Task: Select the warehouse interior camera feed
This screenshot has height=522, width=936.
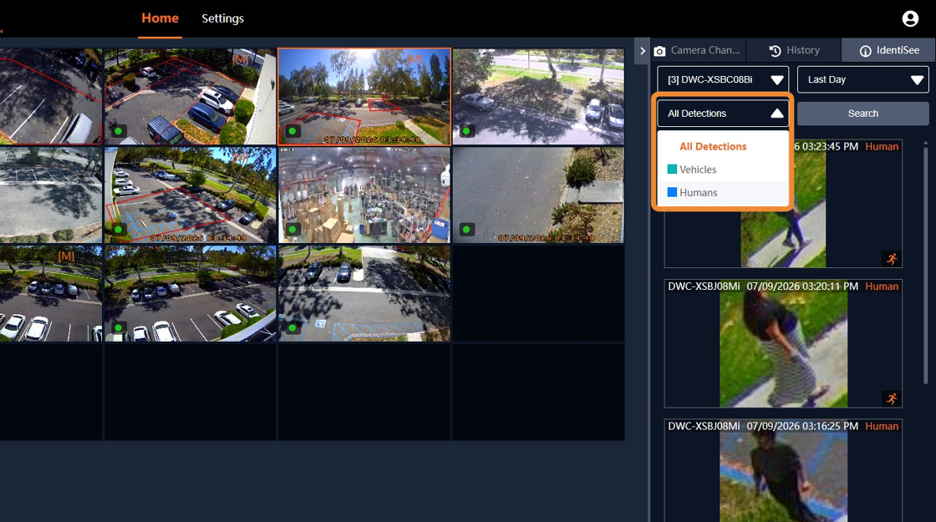Action: 364,195
